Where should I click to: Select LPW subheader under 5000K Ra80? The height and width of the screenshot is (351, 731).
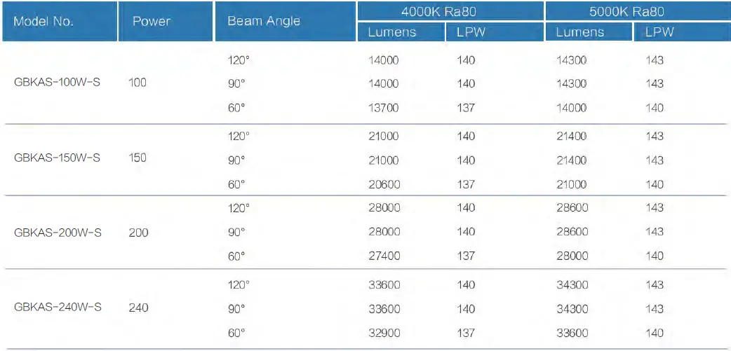[x=659, y=32]
